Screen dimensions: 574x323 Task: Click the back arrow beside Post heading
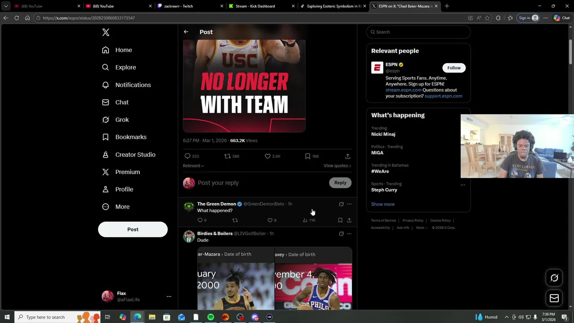coord(186,32)
